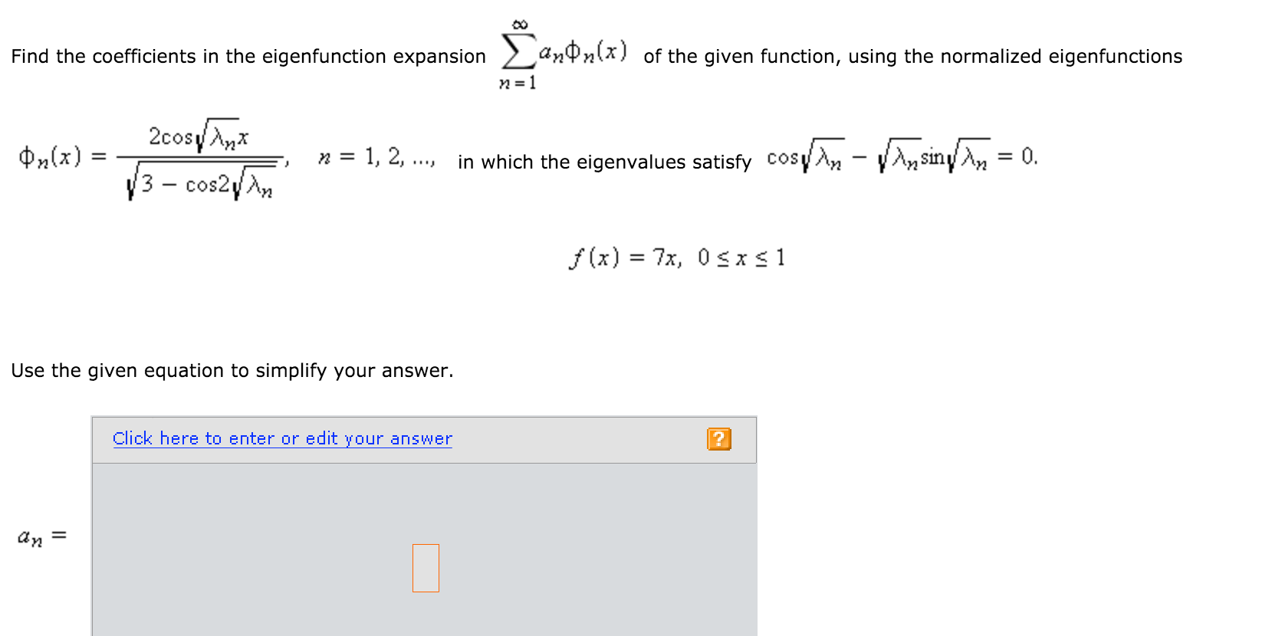This screenshot has height=636, width=1282.
Task: Click 'Click here to enter or edit your answer'
Action: (281, 438)
